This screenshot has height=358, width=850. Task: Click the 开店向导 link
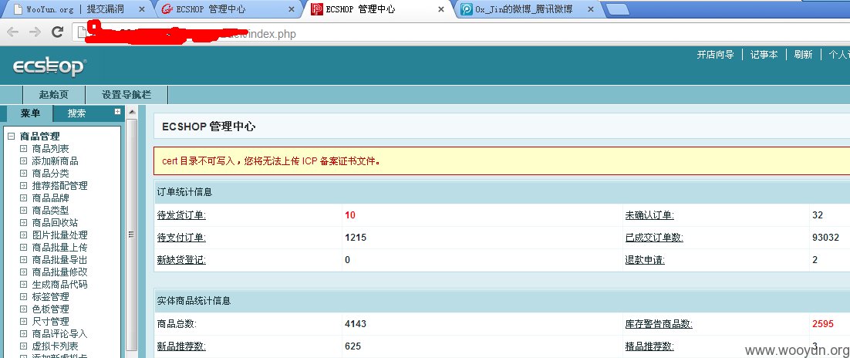(715, 55)
